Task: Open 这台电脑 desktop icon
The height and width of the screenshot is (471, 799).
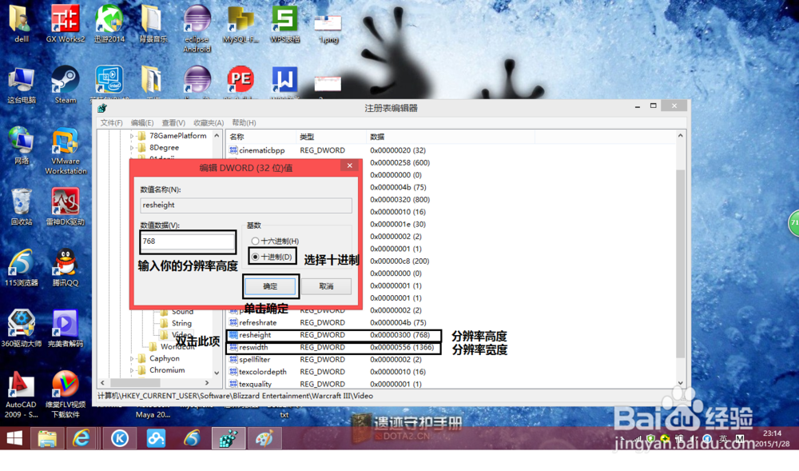Action: tap(22, 85)
